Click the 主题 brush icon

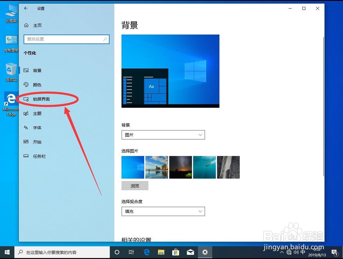(26, 114)
